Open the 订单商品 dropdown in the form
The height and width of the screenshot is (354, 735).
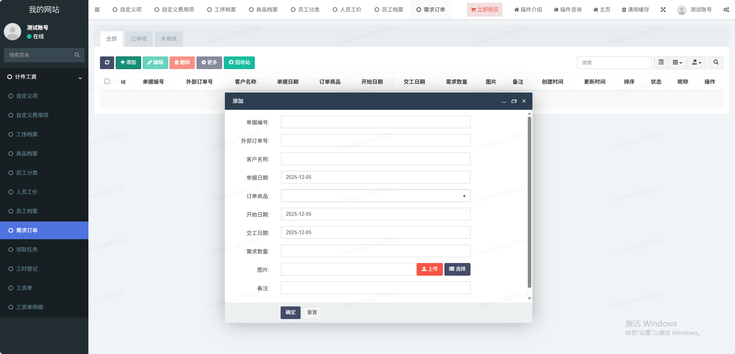(376, 196)
